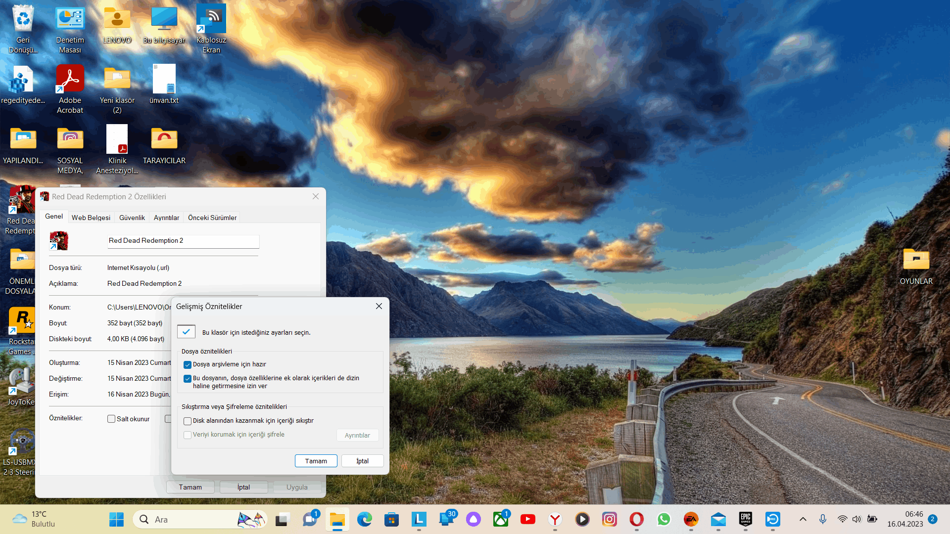The width and height of the screenshot is (950, 534).
Task: Click İptal in Özellikleri window
Action: pos(243,487)
